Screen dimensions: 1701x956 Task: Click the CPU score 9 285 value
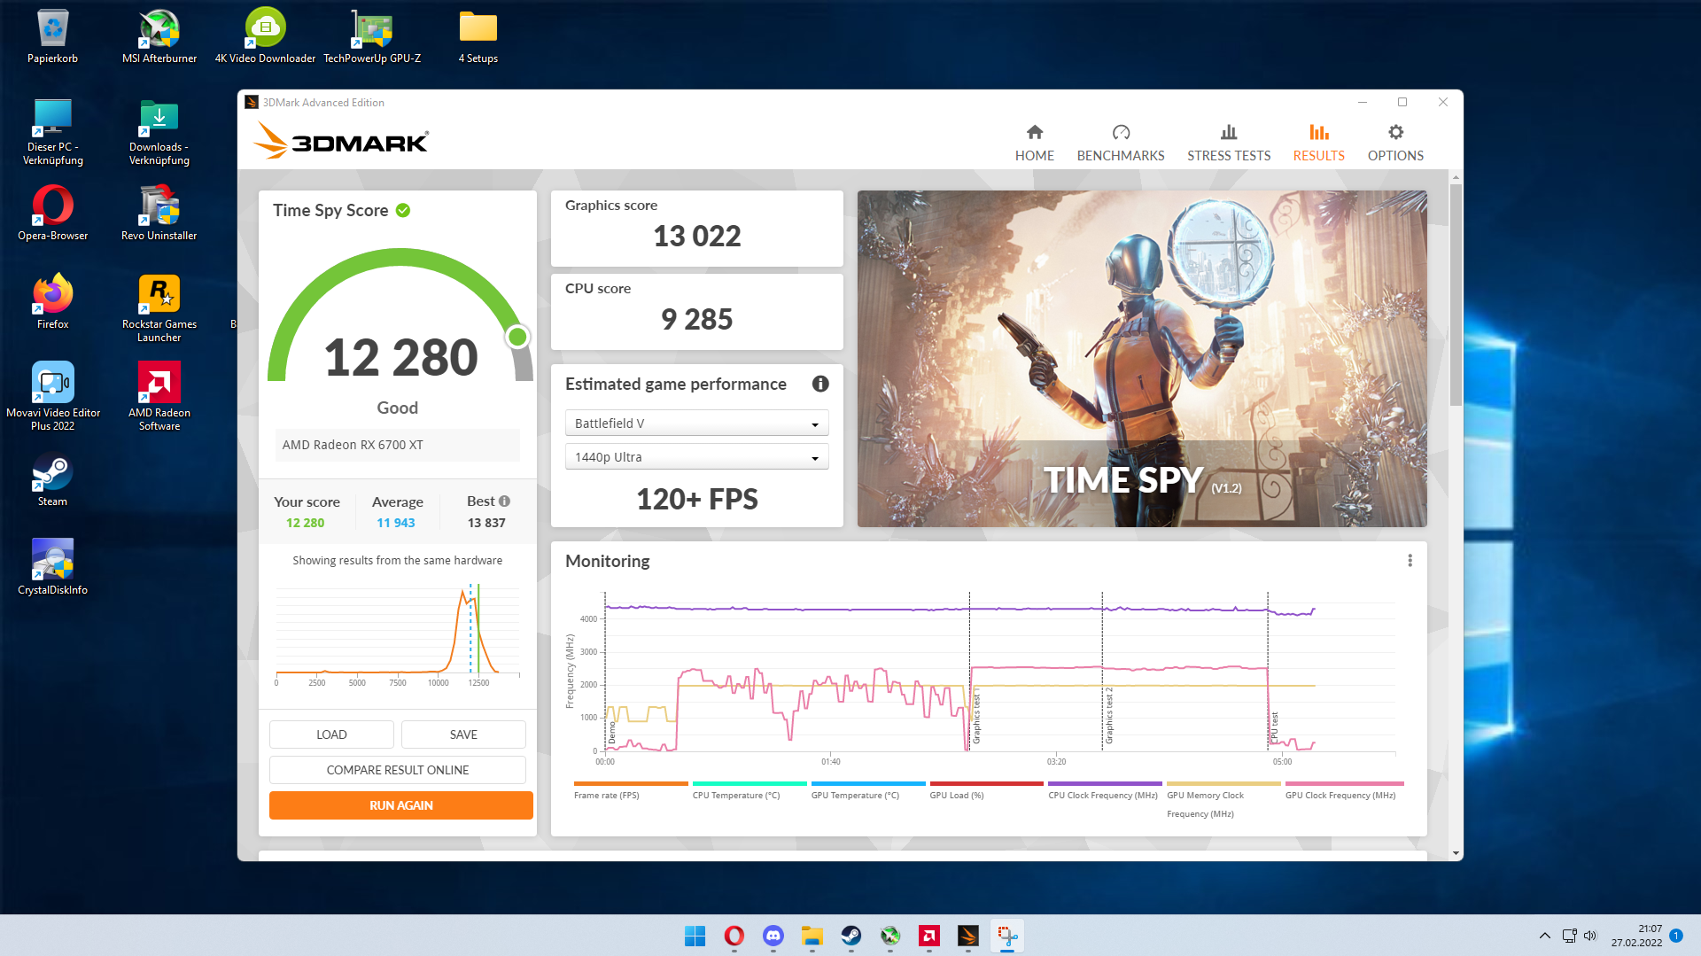[697, 320]
